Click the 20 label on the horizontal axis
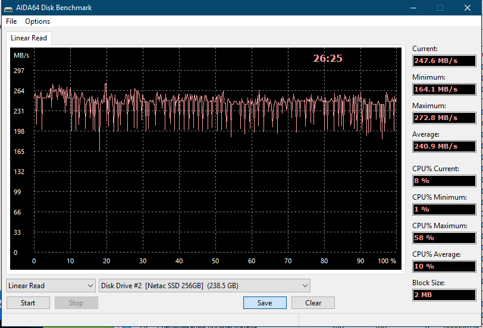This screenshot has height=328, width=483. [106, 261]
